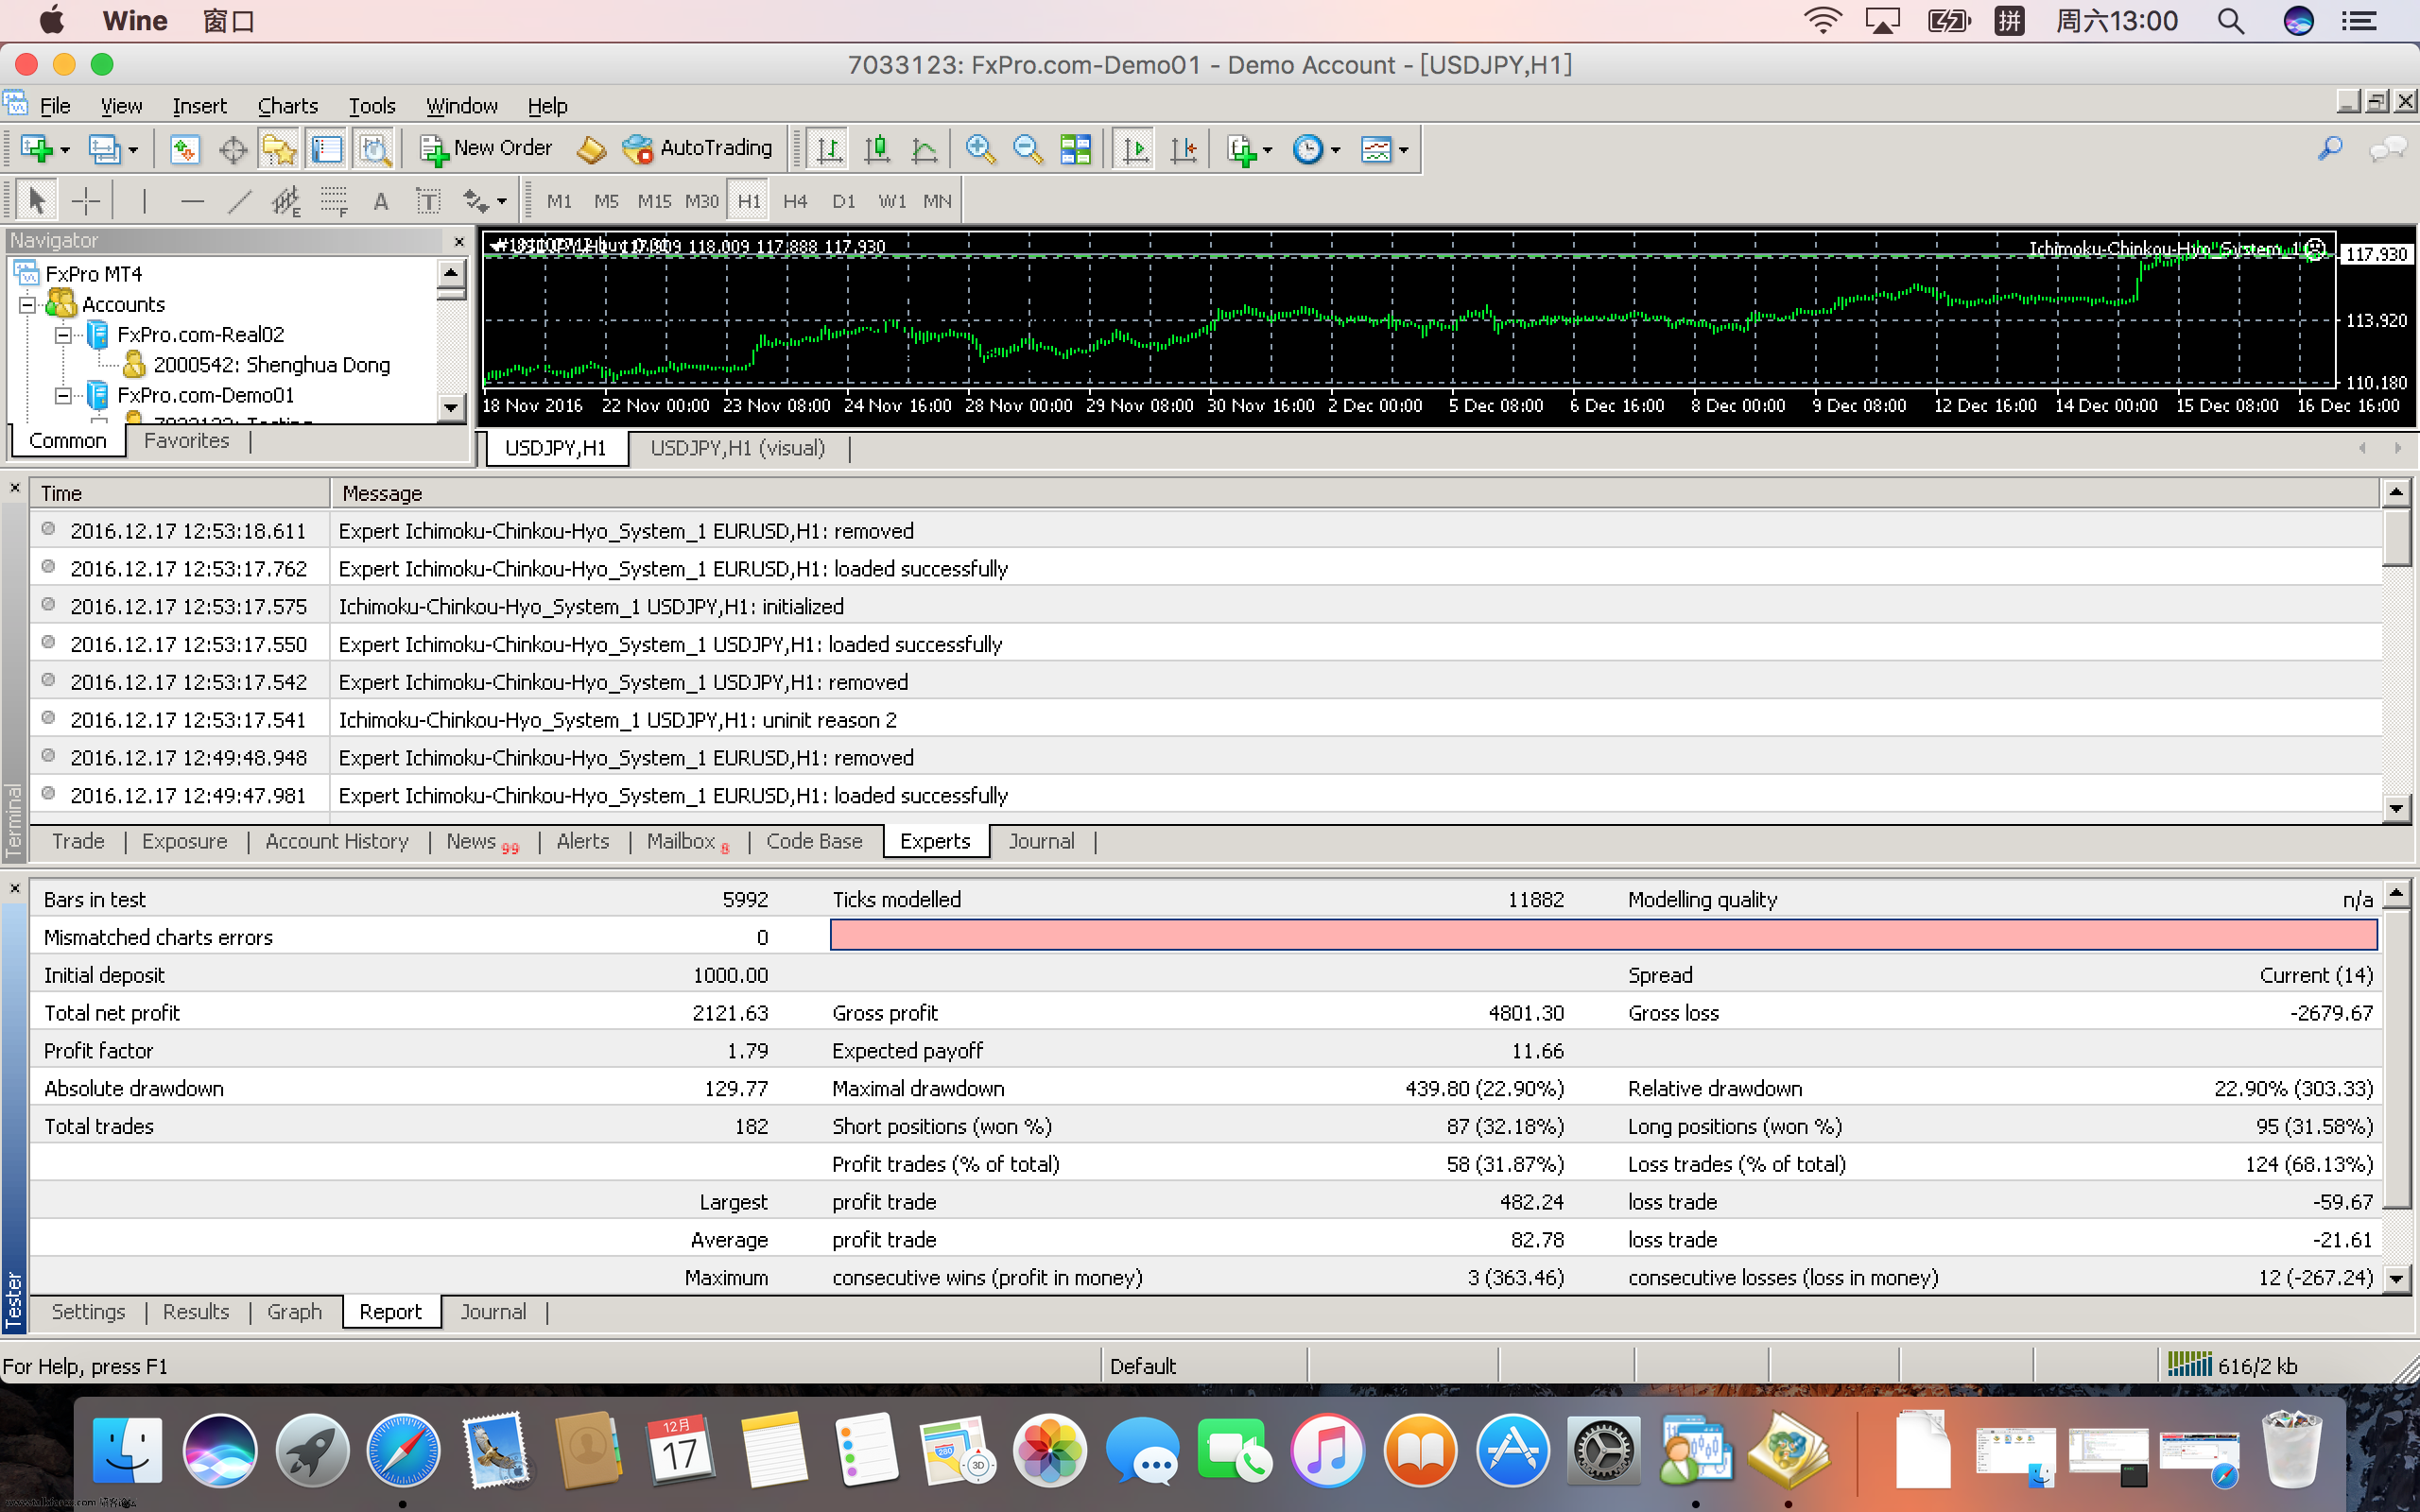The image size is (2420, 1512).
Task: Open the Insert menu
Action: tap(200, 106)
